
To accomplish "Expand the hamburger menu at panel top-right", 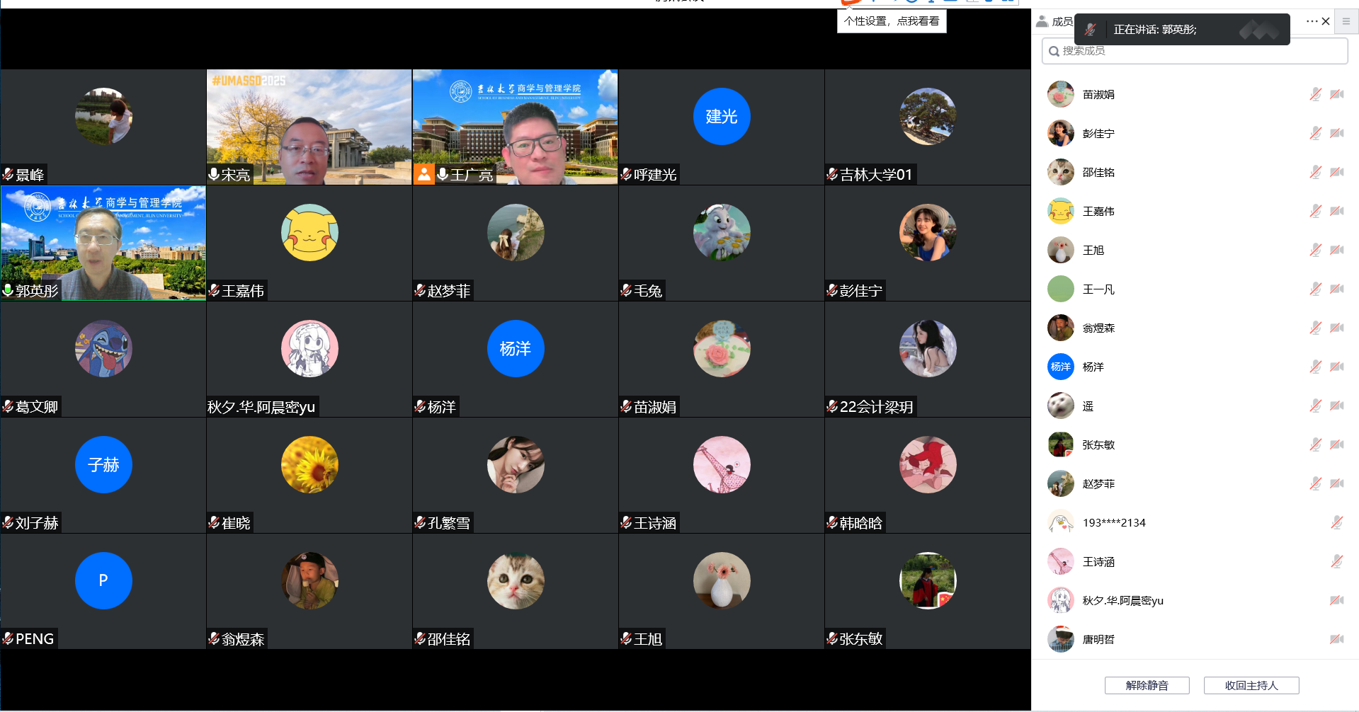I will pyautogui.click(x=1346, y=21).
